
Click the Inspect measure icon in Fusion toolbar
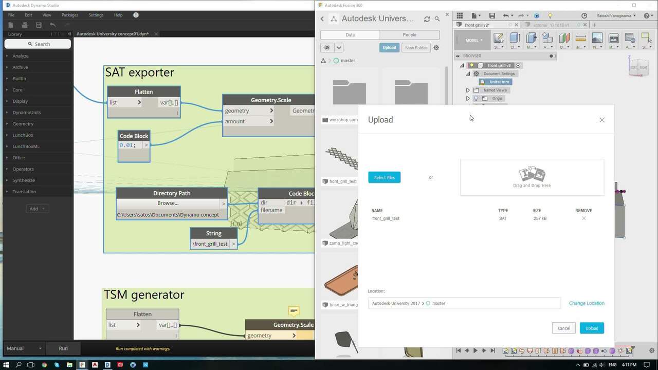[580, 38]
